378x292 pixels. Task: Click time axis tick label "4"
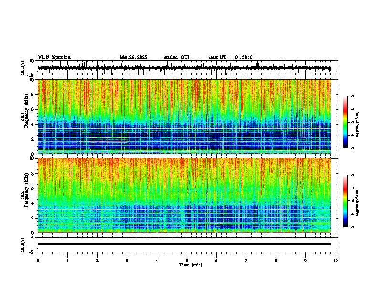pos(157,261)
